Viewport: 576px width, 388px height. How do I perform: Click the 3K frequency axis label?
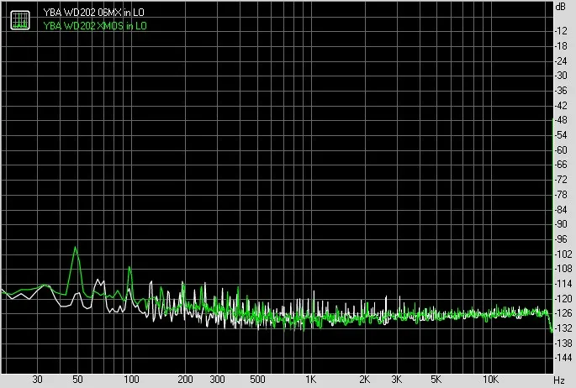tap(397, 380)
